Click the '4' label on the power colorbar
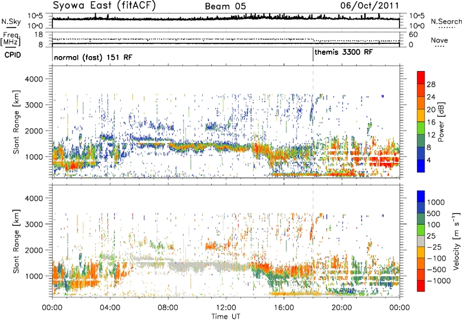Image resolution: width=462 pixels, height=320 pixels. click(x=429, y=160)
